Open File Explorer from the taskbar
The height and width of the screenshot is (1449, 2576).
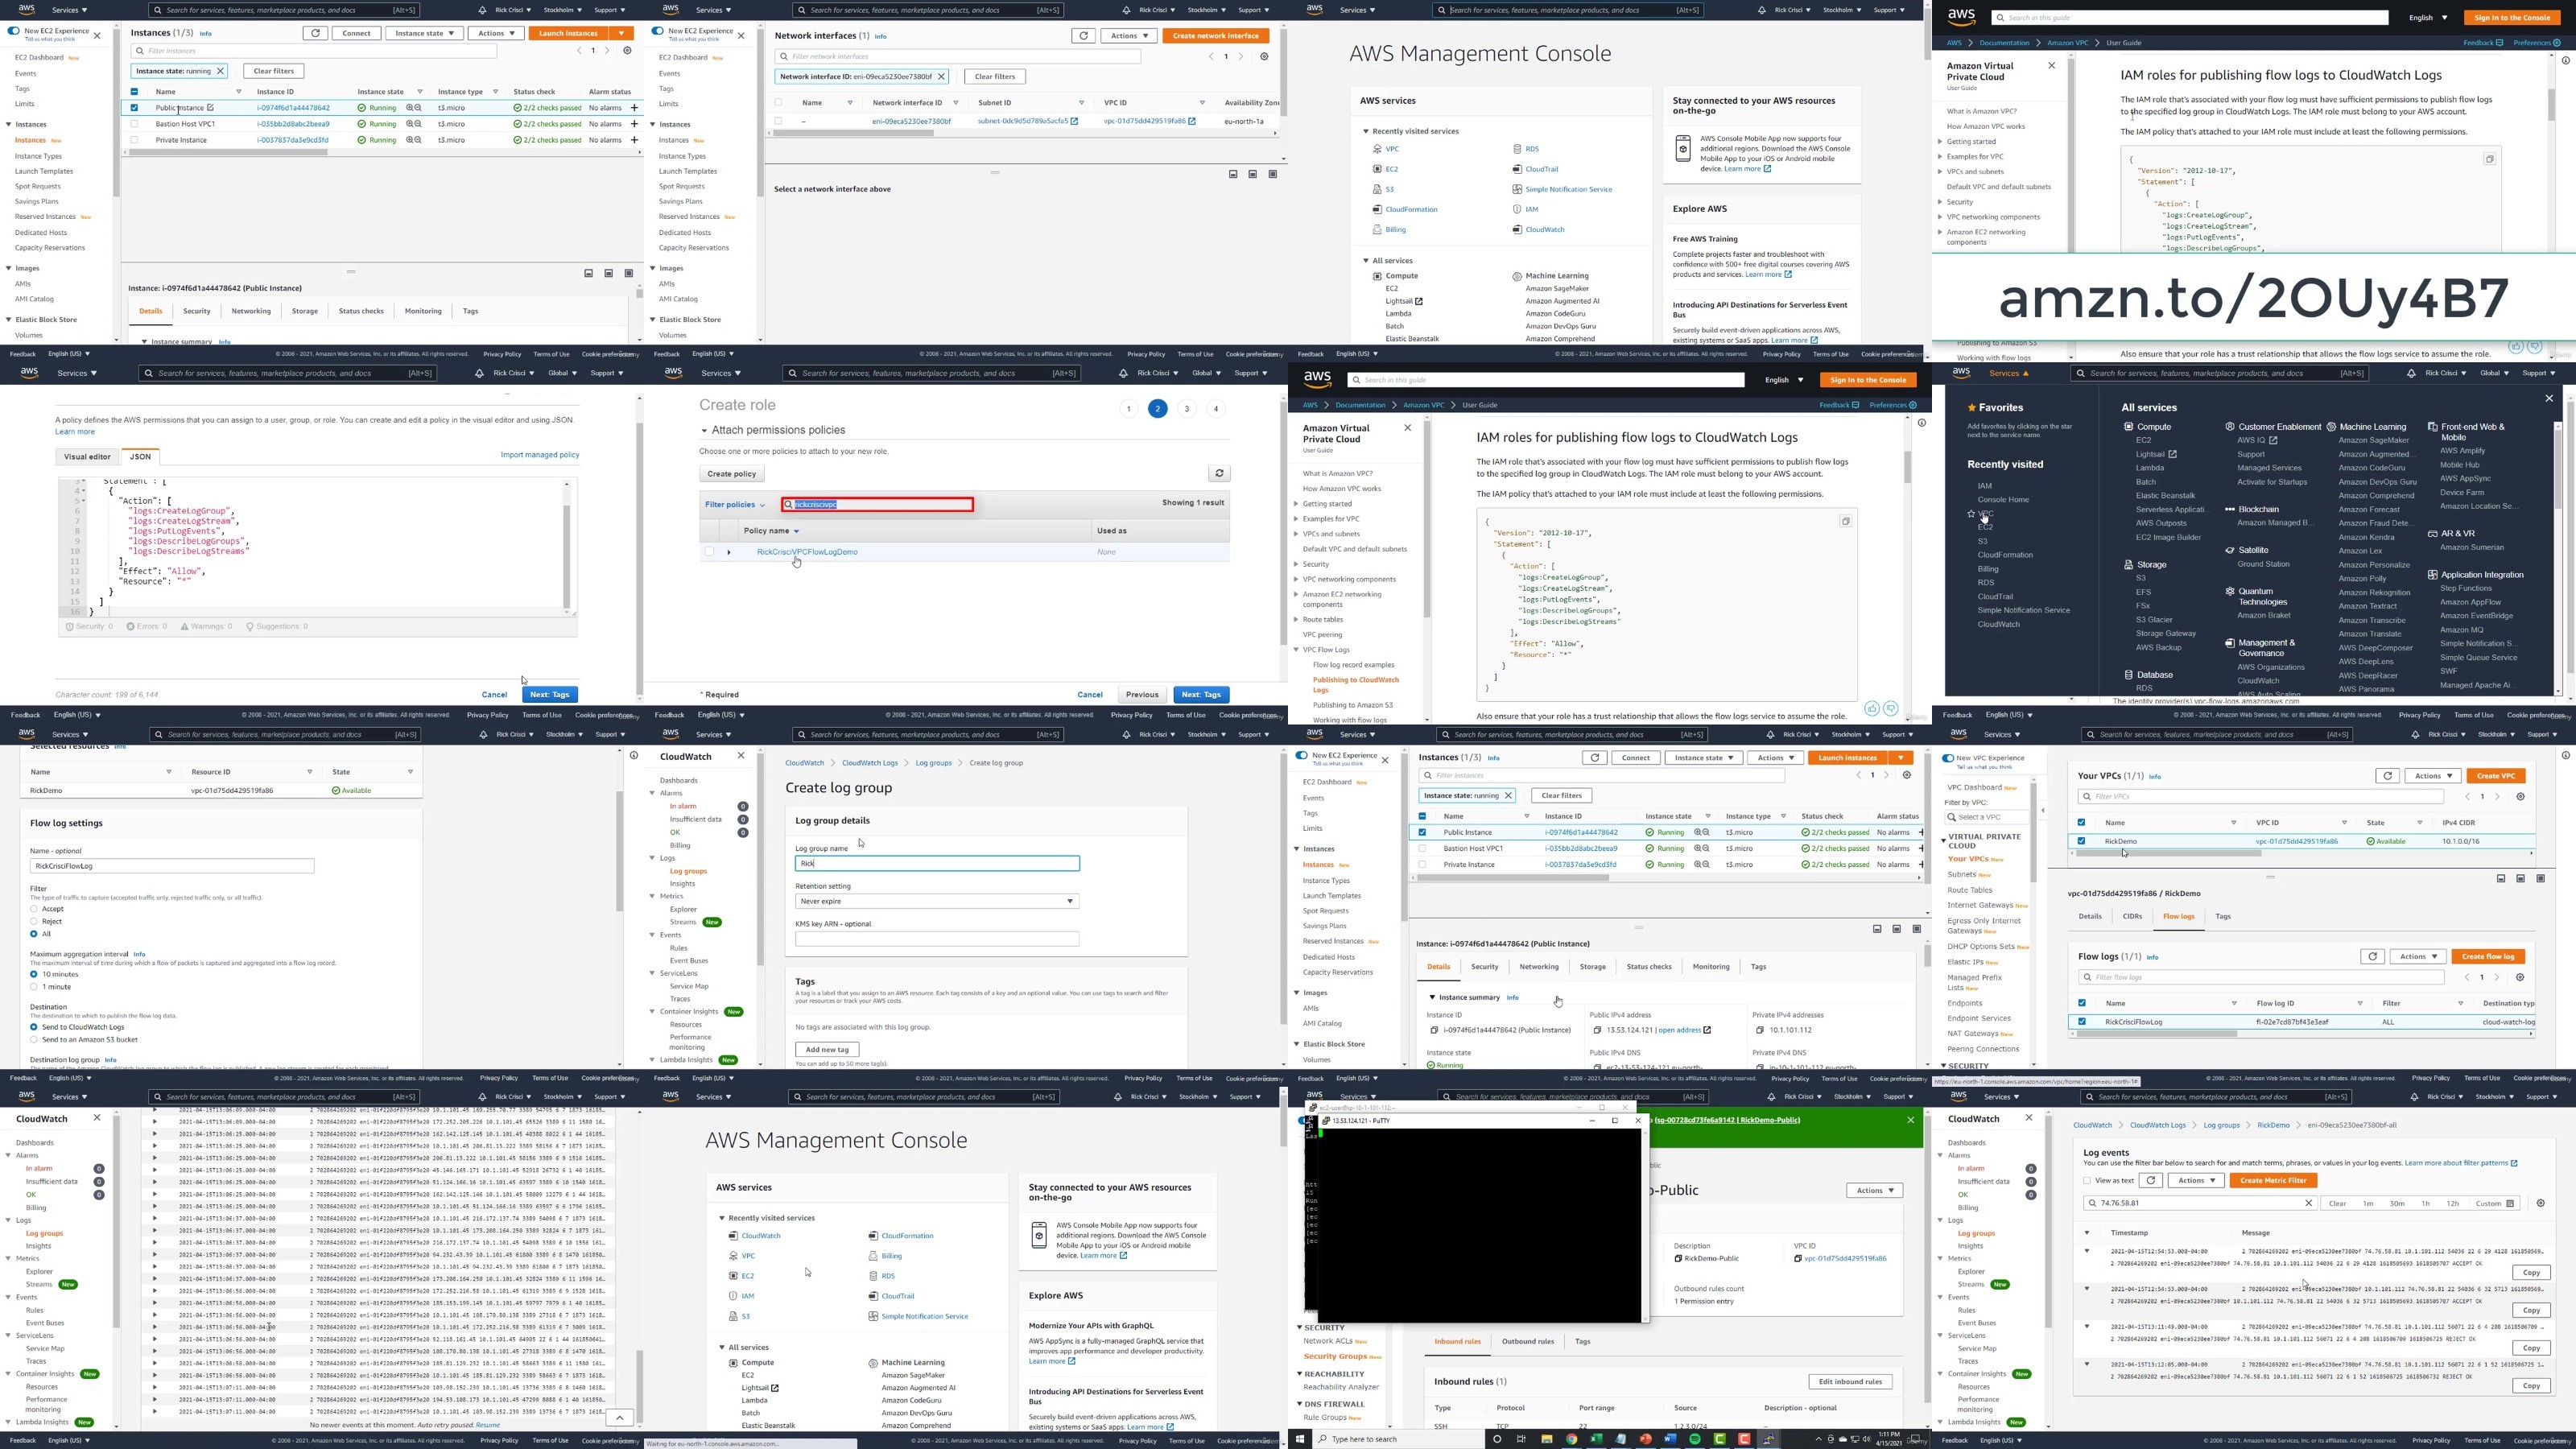[1546, 1439]
